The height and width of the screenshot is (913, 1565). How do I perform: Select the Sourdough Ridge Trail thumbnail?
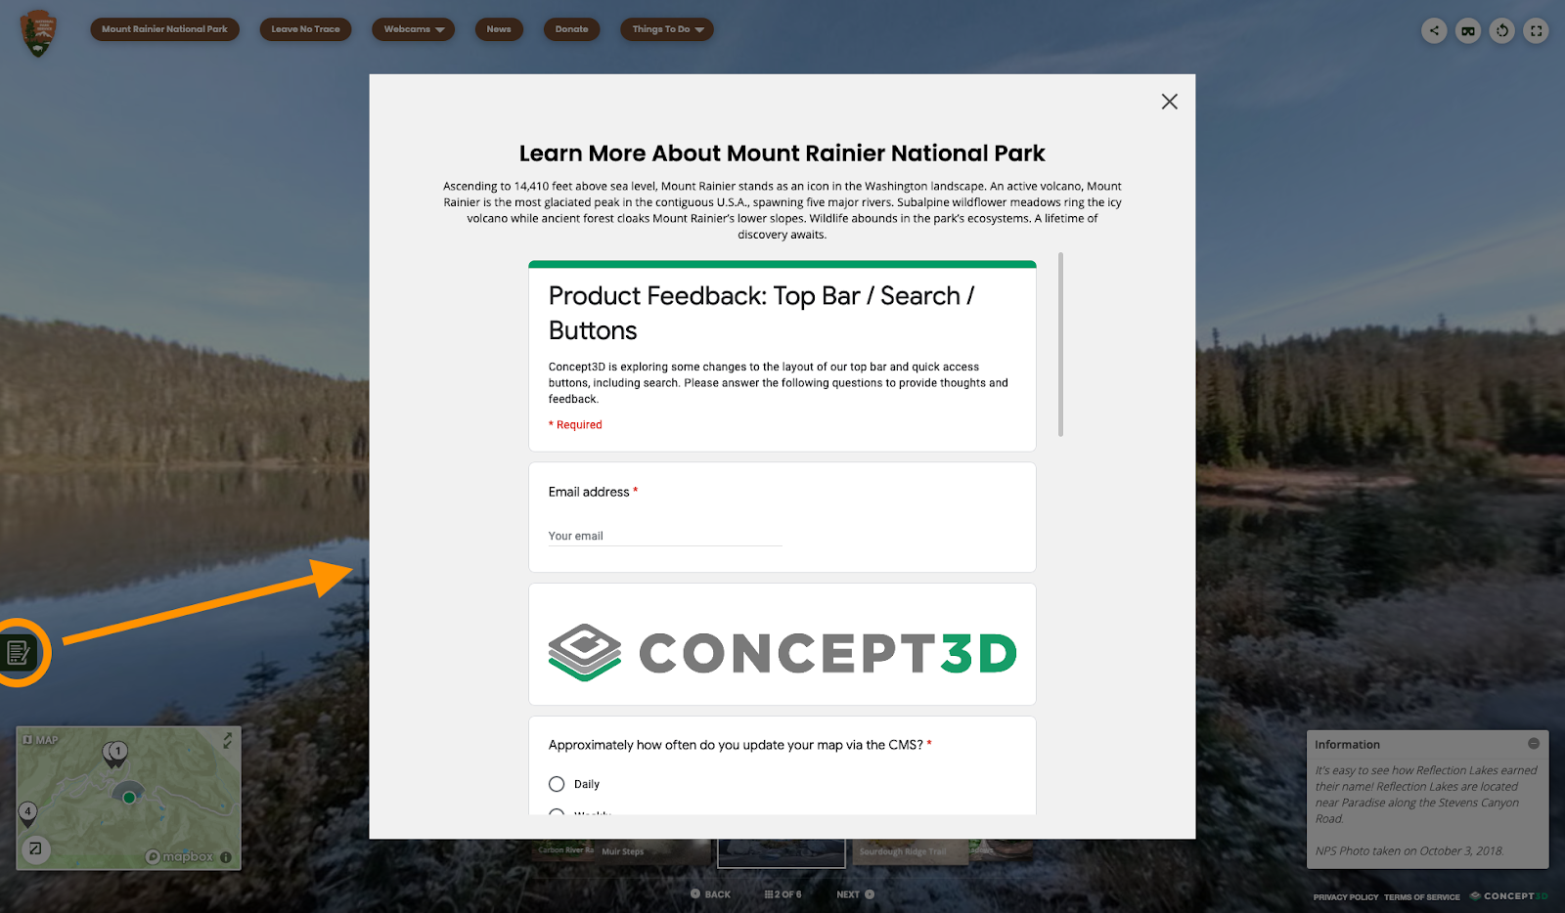tap(910, 850)
